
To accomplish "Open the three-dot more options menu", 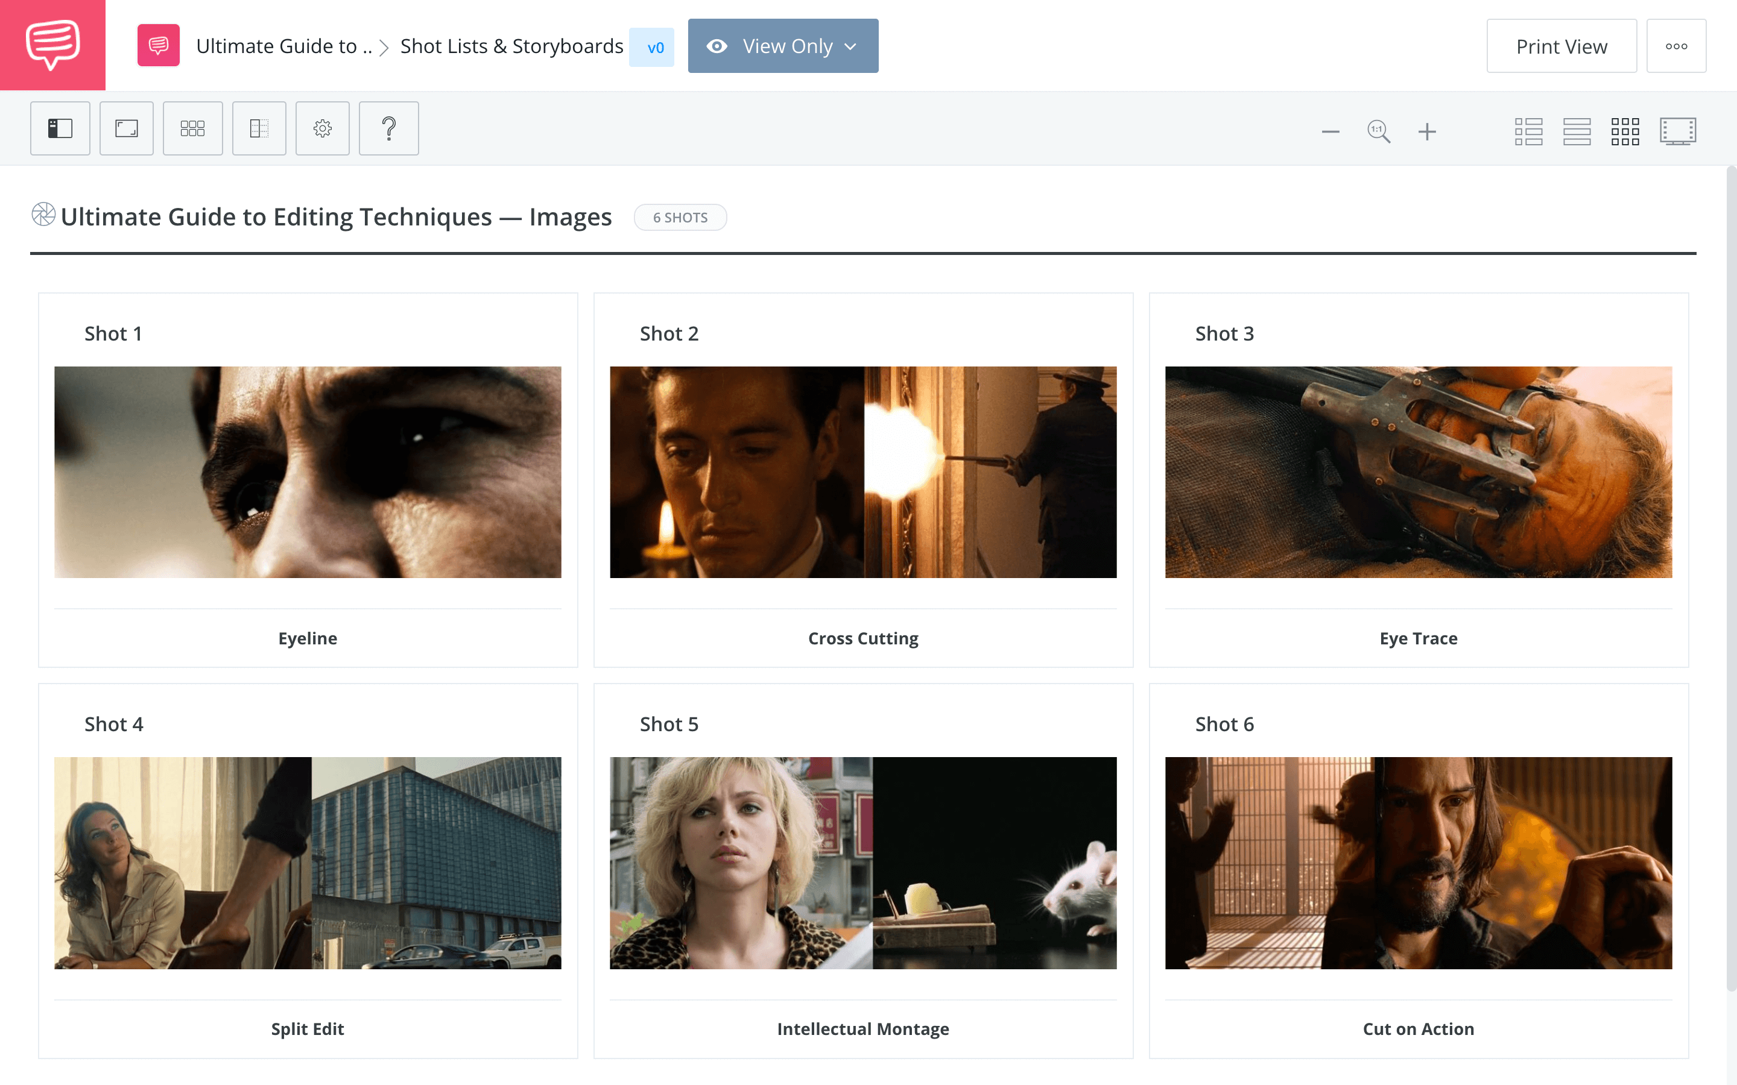I will 1676,46.
